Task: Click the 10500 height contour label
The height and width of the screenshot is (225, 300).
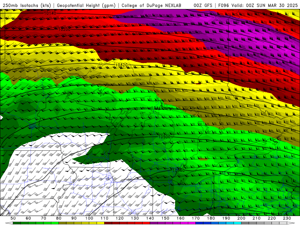Action: (164, 137)
